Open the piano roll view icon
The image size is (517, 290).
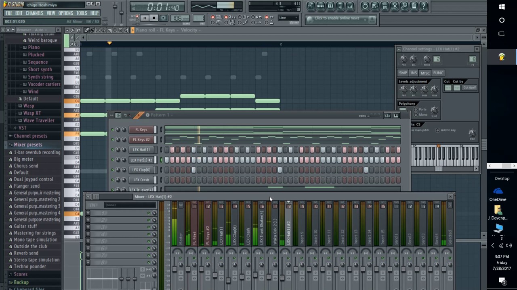coord(330,6)
